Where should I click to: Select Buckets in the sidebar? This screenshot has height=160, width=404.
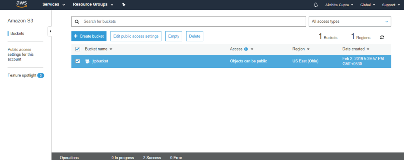click(17, 34)
